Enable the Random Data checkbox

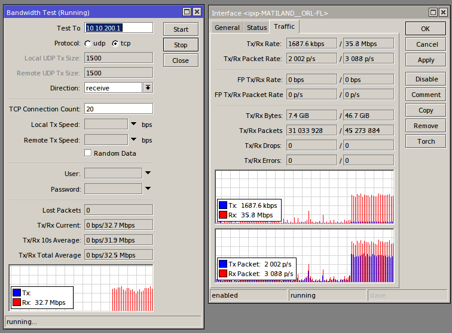click(x=88, y=153)
